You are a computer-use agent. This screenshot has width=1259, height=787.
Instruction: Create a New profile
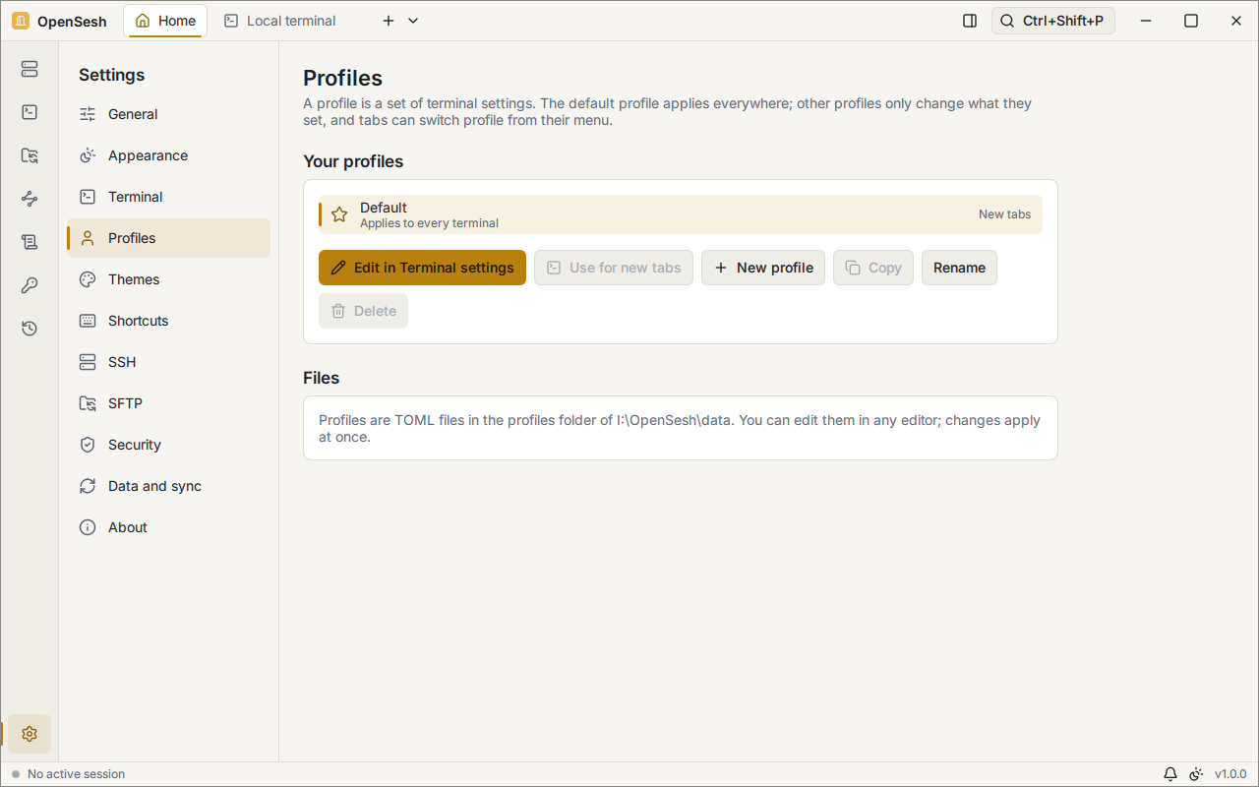pos(763,268)
